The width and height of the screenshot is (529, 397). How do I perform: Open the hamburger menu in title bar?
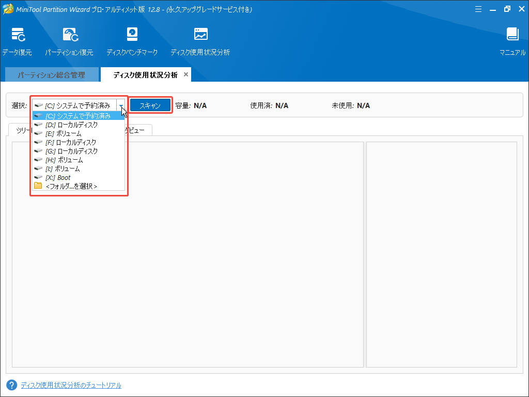[478, 9]
